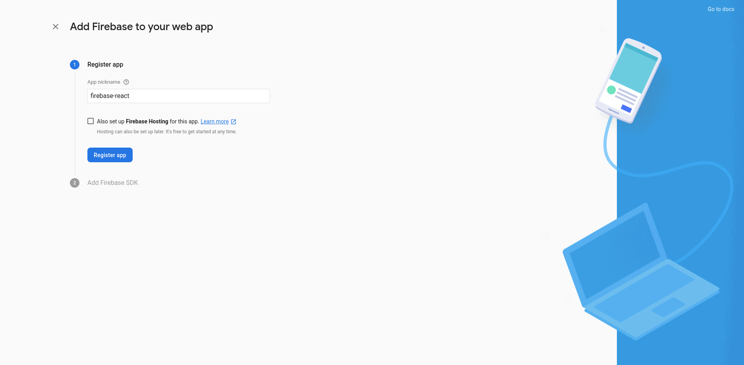Open Go to docs in the top right
Screen dimensions: 744x365
pos(720,9)
